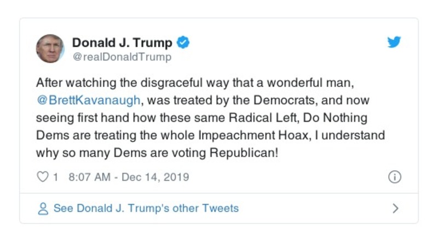Like the tweet with the heart icon
The width and height of the screenshot is (438, 243).
click(x=42, y=177)
